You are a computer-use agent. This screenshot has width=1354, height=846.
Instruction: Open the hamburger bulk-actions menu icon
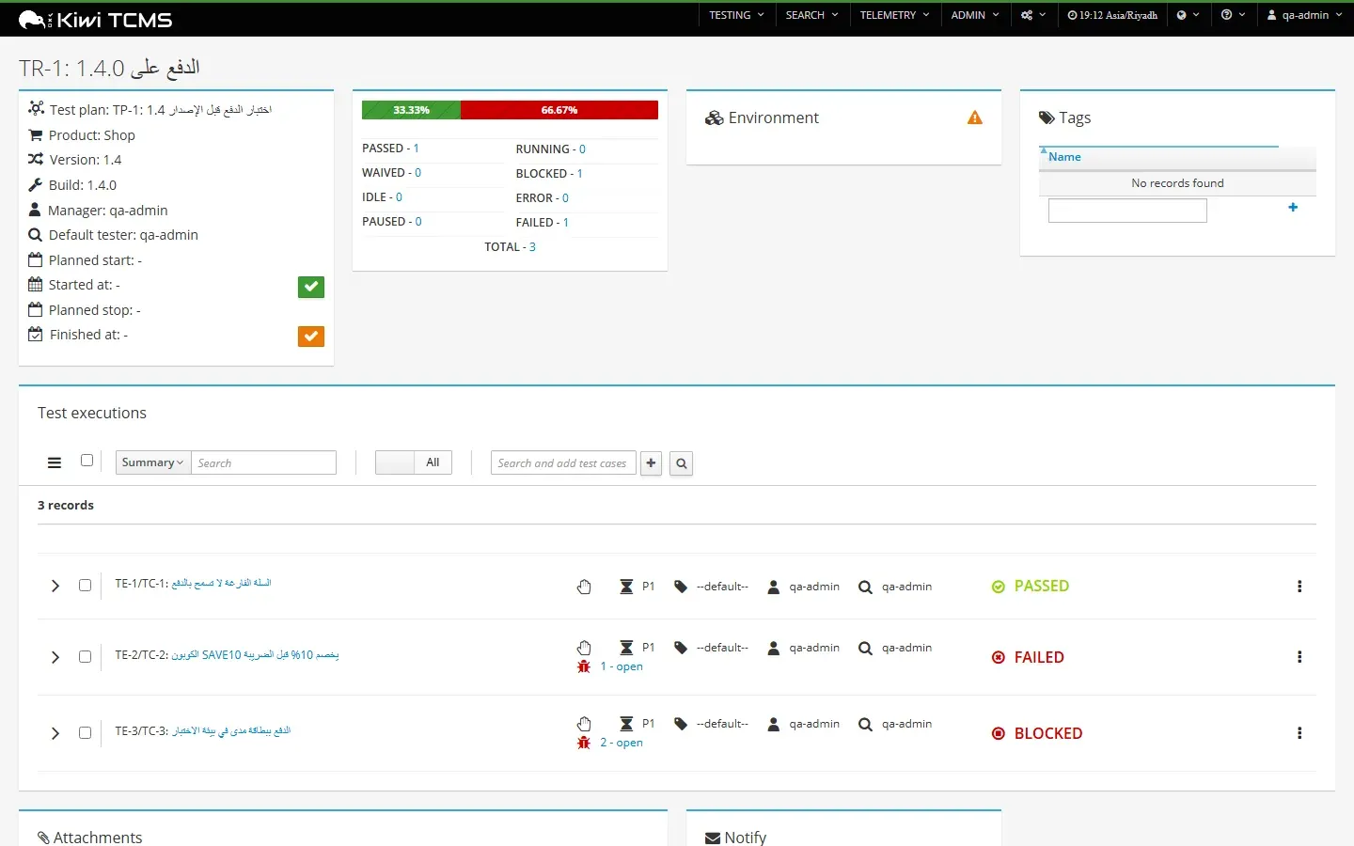(55, 462)
